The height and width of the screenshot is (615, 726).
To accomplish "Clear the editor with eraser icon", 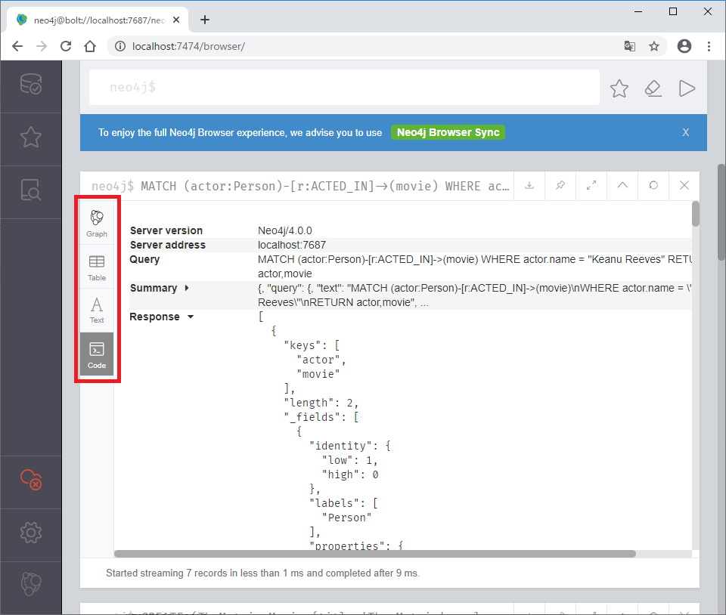I will click(653, 88).
